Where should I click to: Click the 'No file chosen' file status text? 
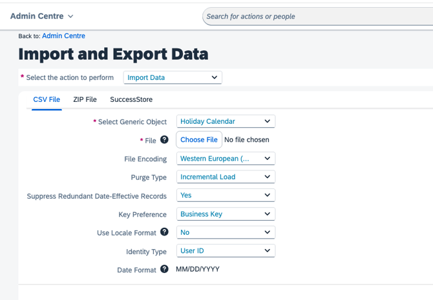tap(247, 140)
